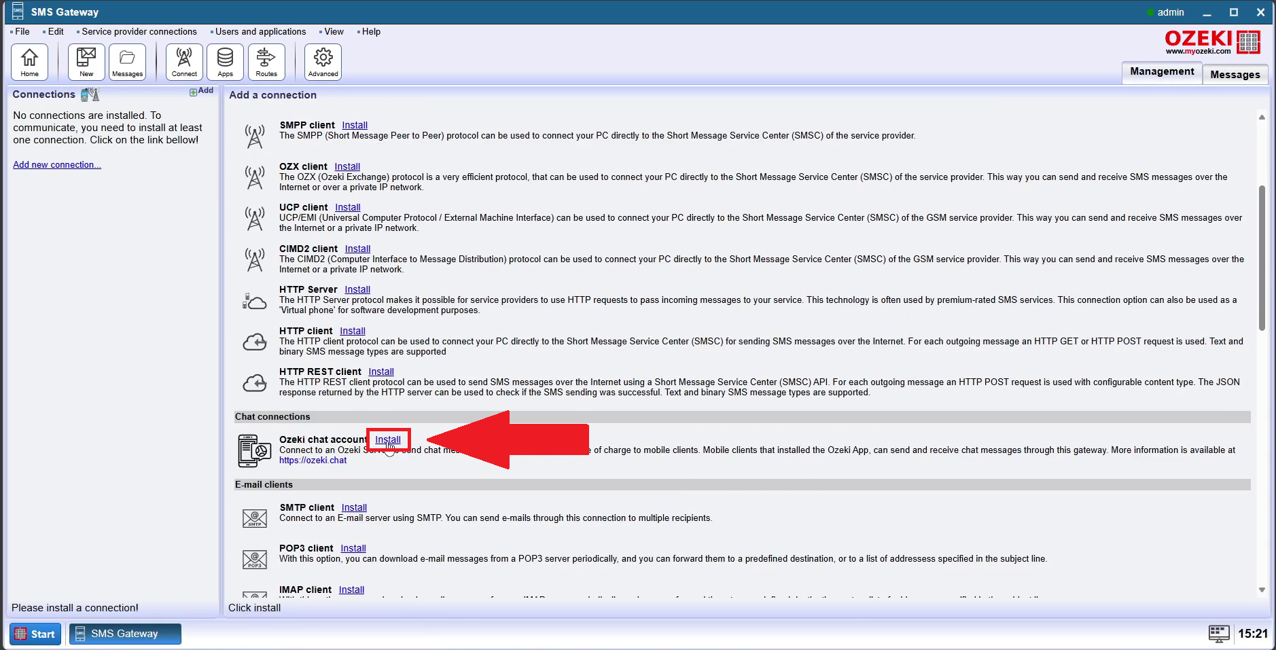Click the SMPP client antenna icon

point(255,136)
